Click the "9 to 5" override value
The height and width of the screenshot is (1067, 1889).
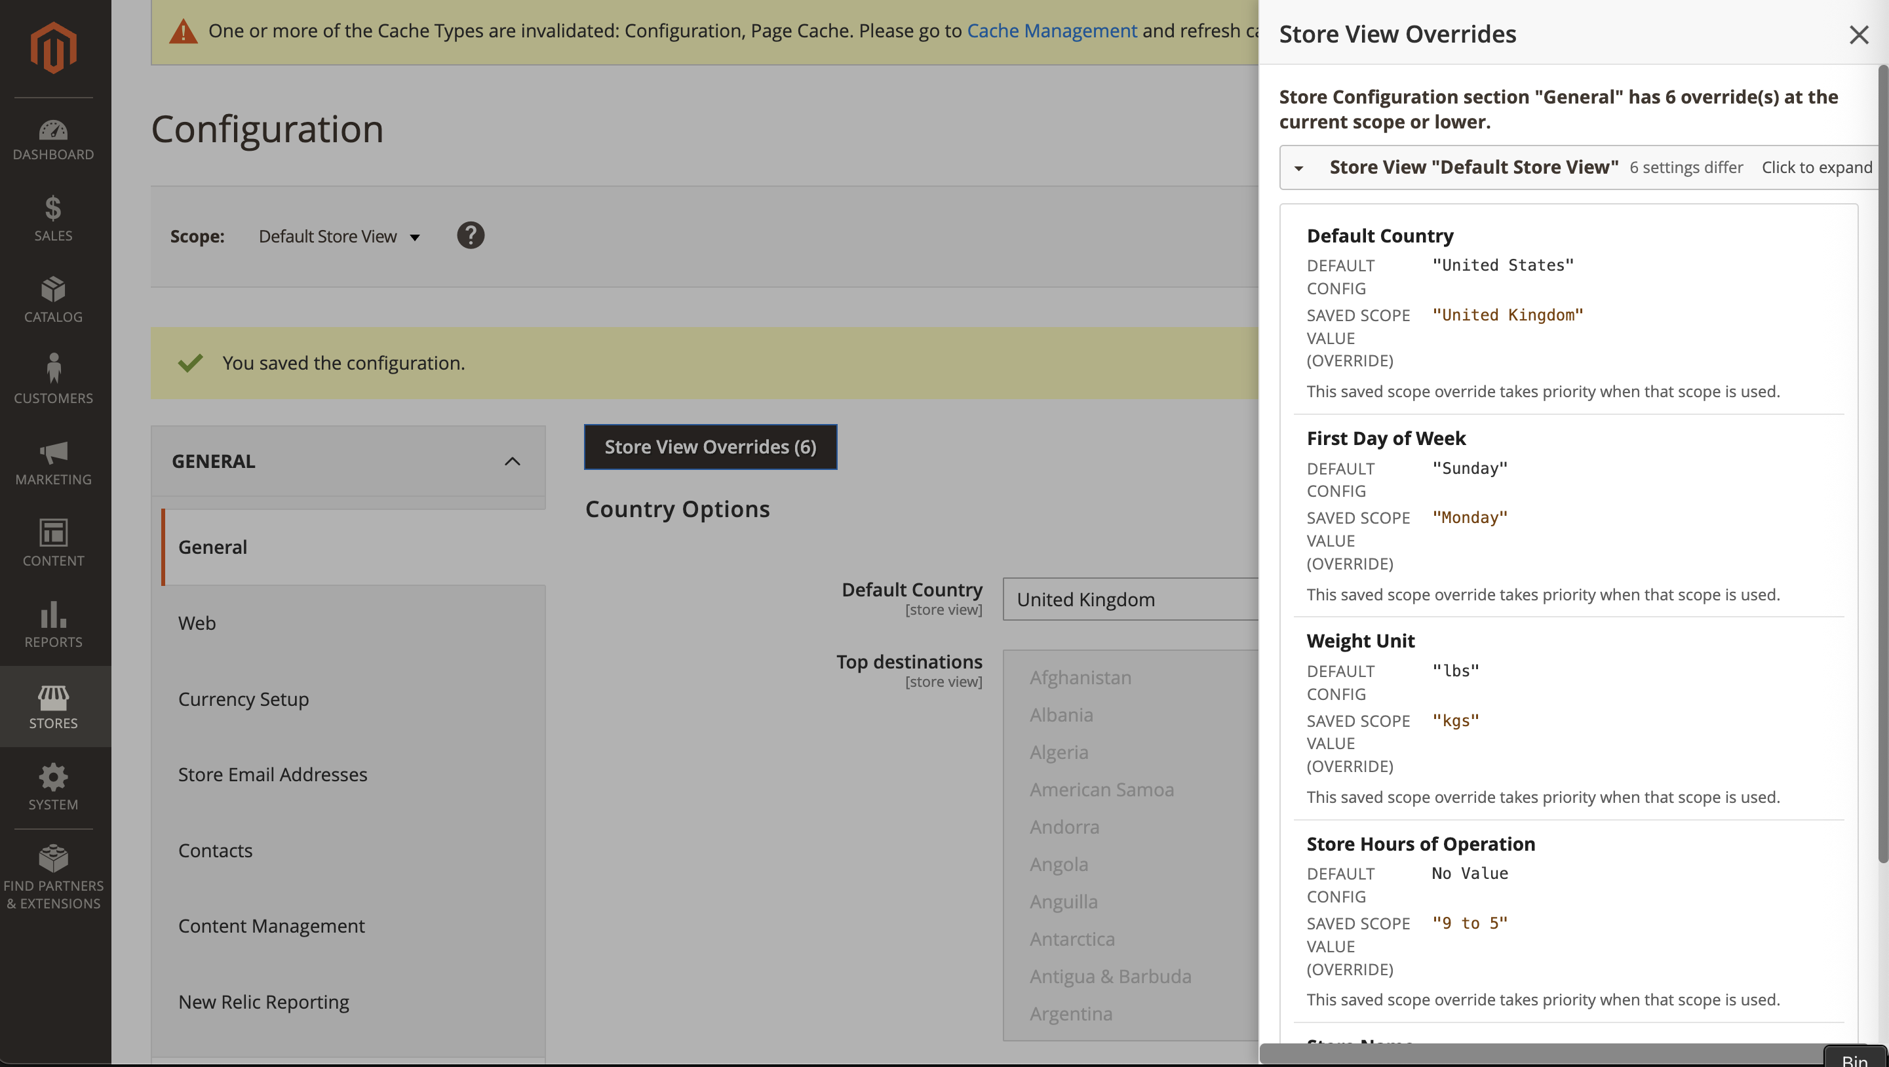[1470, 923]
